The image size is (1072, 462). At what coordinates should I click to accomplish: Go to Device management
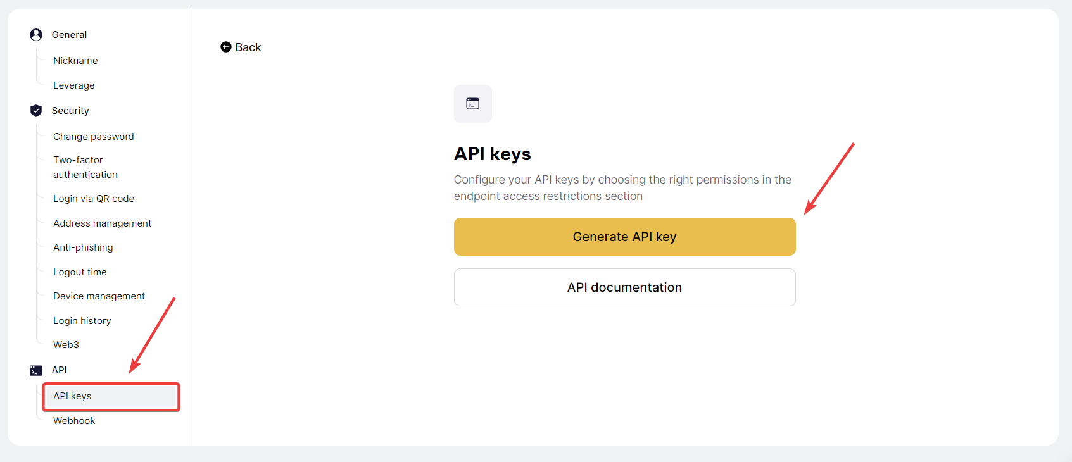[99, 296]
